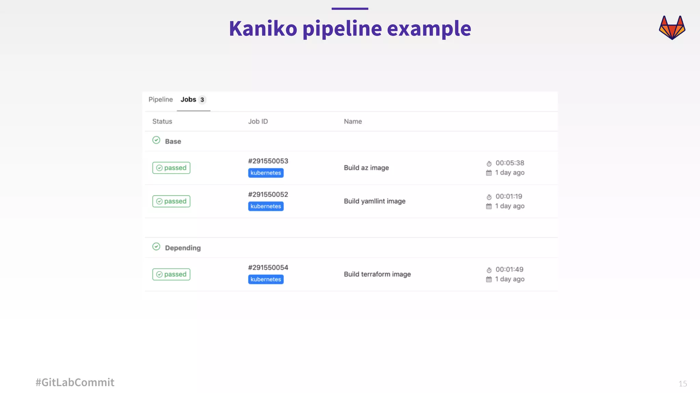Open passed status of Build az image
This screenshot has height=393, width=700.
171,168
